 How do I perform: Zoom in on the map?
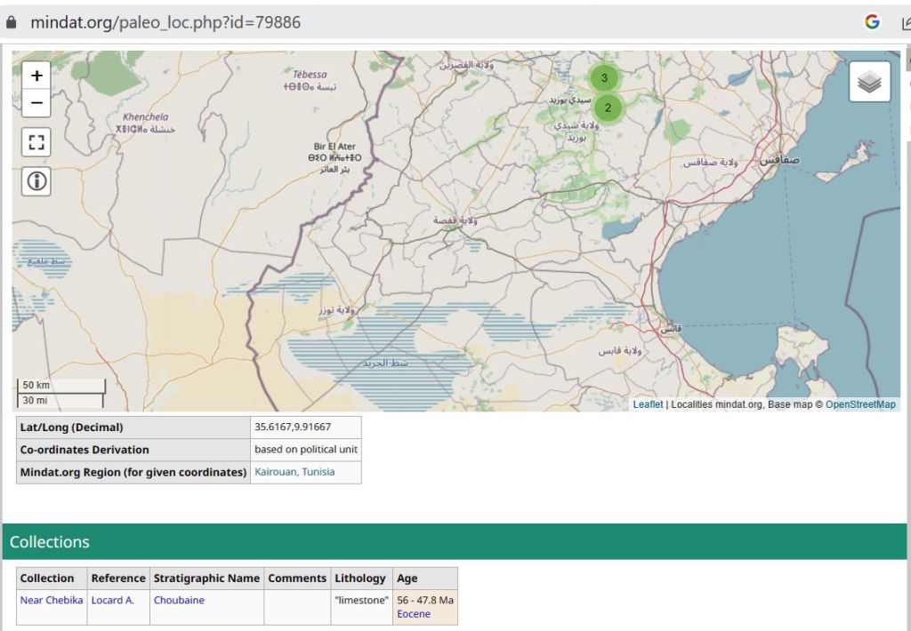36,76
